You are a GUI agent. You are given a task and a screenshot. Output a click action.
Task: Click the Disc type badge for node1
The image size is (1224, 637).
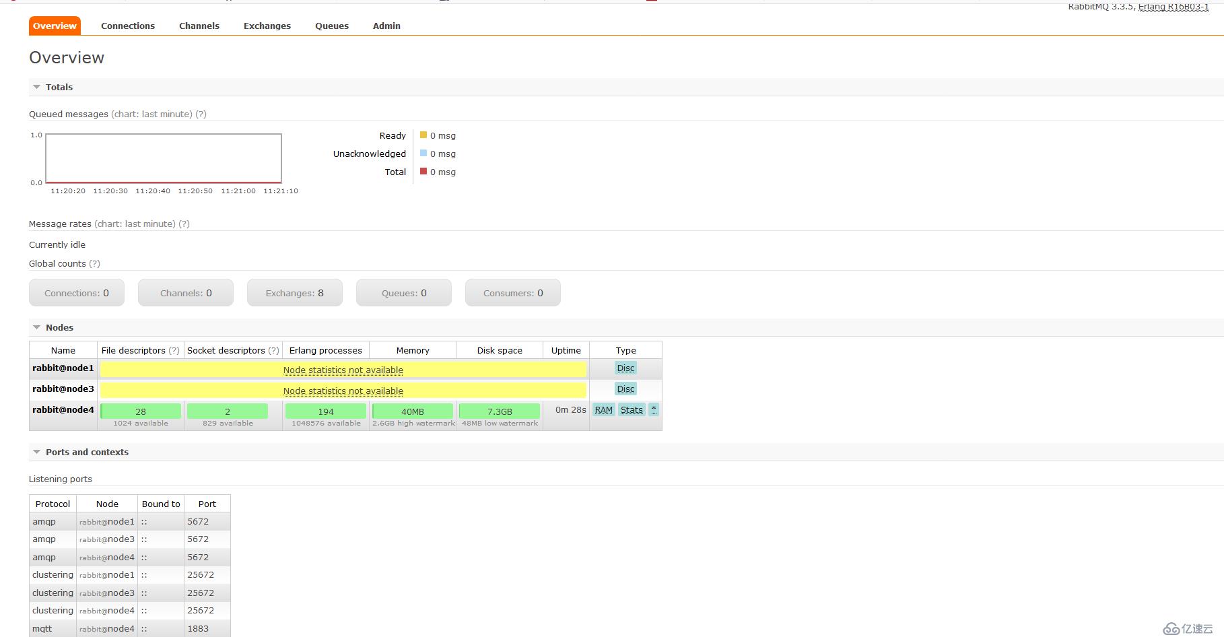coord(625,368)
